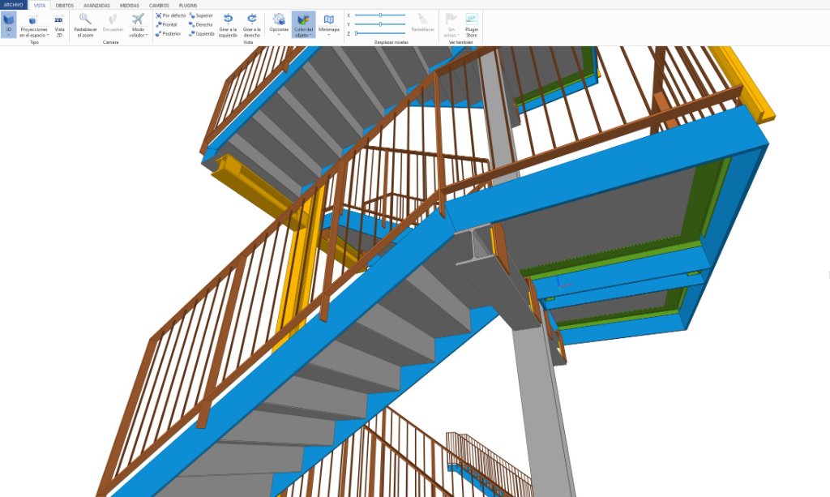Screen dimensions: 830x497
Task: Choose the Derecha view
Action: pyautogui.click(x=201, y=25)
